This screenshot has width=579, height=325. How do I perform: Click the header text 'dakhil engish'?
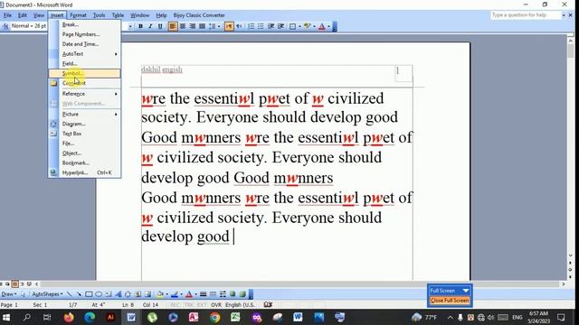[162, 70]
